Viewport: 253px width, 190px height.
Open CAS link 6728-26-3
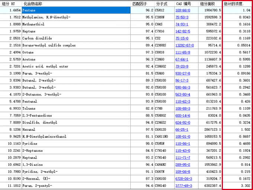pyautogui.click(x=184, y=179)
